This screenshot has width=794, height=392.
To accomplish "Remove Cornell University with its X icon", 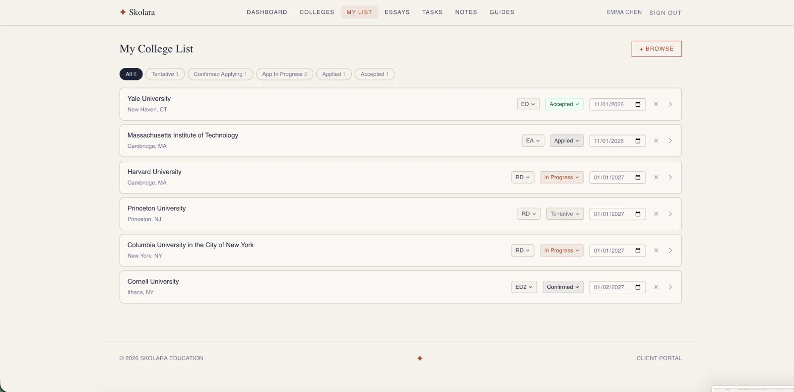I will (656, 287).
